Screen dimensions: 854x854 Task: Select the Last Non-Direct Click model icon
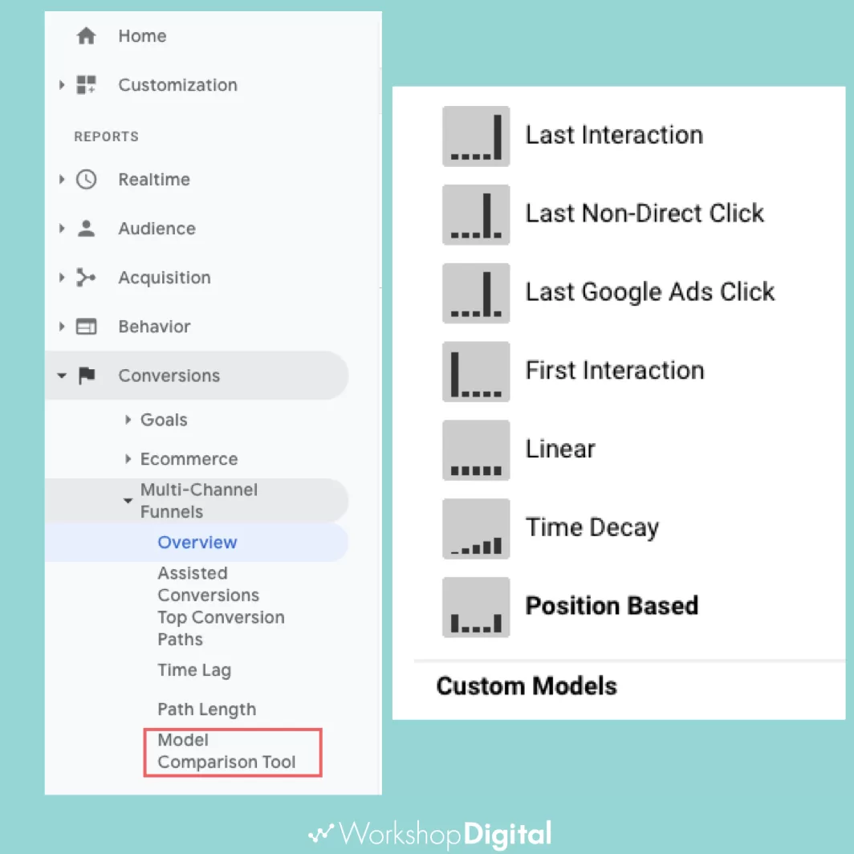(x=476, y=214)
